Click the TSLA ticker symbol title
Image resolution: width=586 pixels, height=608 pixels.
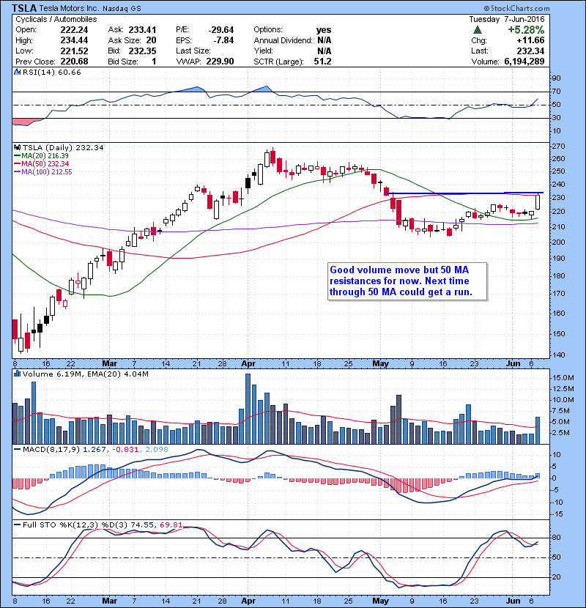[23, 8]
